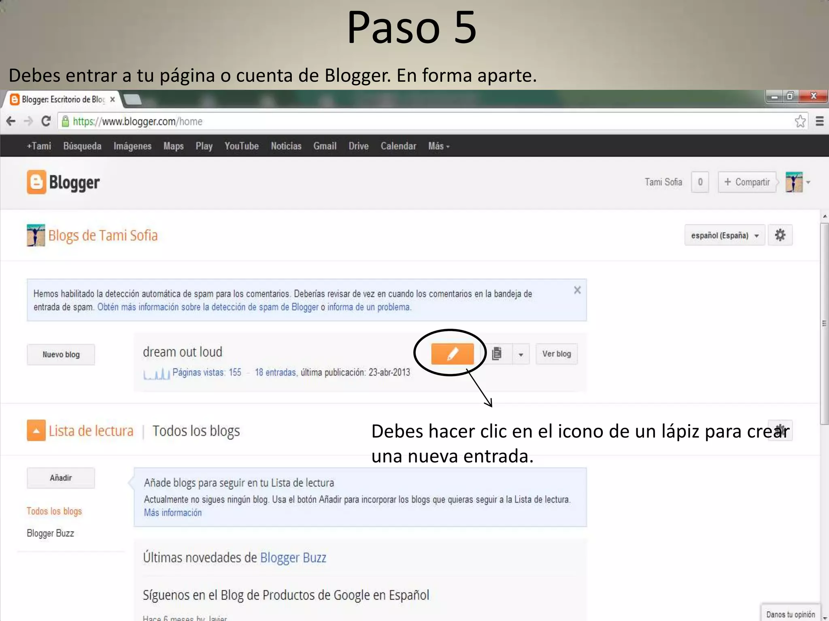Viewport: 829px width, 621px height.
Task: Click the orange pencil new entry button
Action: coord(452,354)
